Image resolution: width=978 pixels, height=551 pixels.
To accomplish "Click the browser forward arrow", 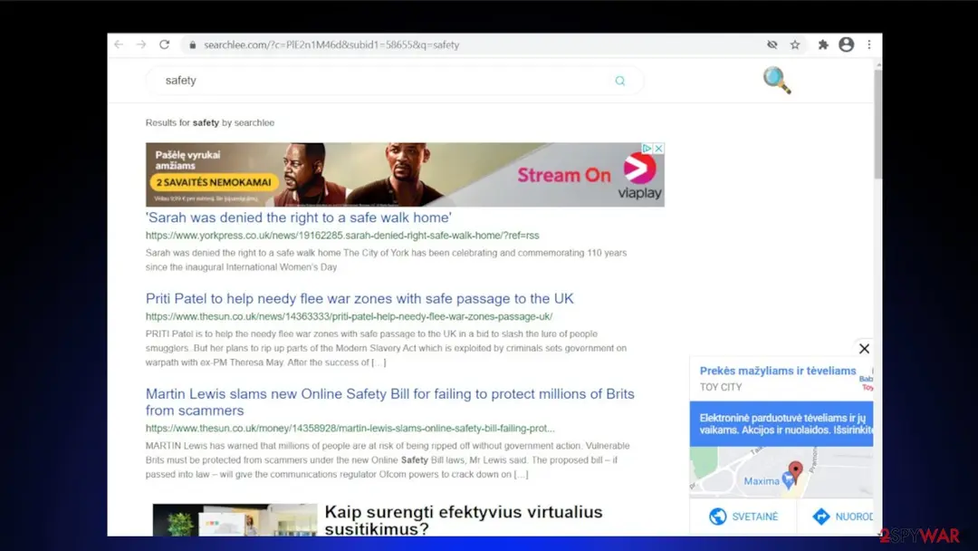I will [x=141, y=44].
